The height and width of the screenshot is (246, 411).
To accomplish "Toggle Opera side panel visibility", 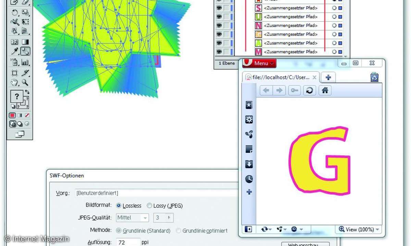I will [248, 229].
